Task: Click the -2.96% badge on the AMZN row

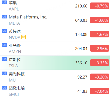Action: (x=100, y=48)
